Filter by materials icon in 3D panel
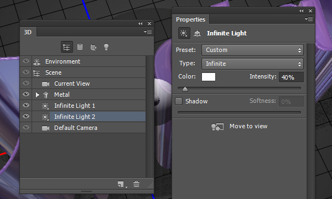The height and width of the screenshot is (199, 332). tap(93, 47)
